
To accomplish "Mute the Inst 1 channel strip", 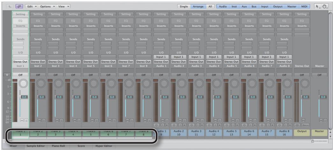I will click(22, 121).
